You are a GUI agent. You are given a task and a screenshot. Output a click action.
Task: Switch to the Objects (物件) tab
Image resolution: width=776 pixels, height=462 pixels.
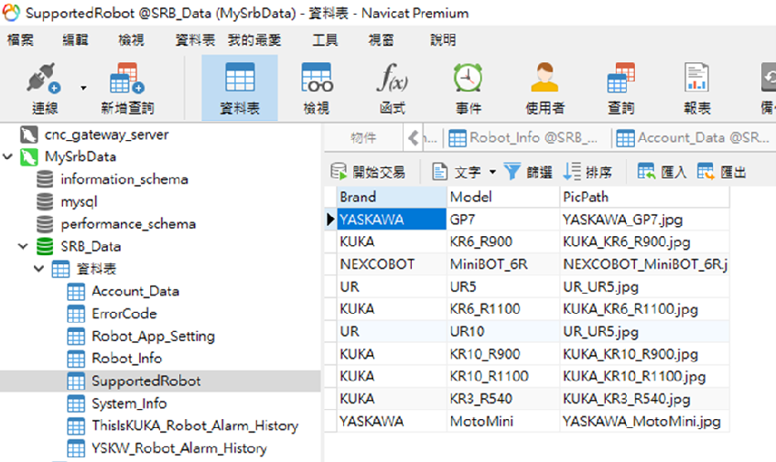click(x=363, y=137)
